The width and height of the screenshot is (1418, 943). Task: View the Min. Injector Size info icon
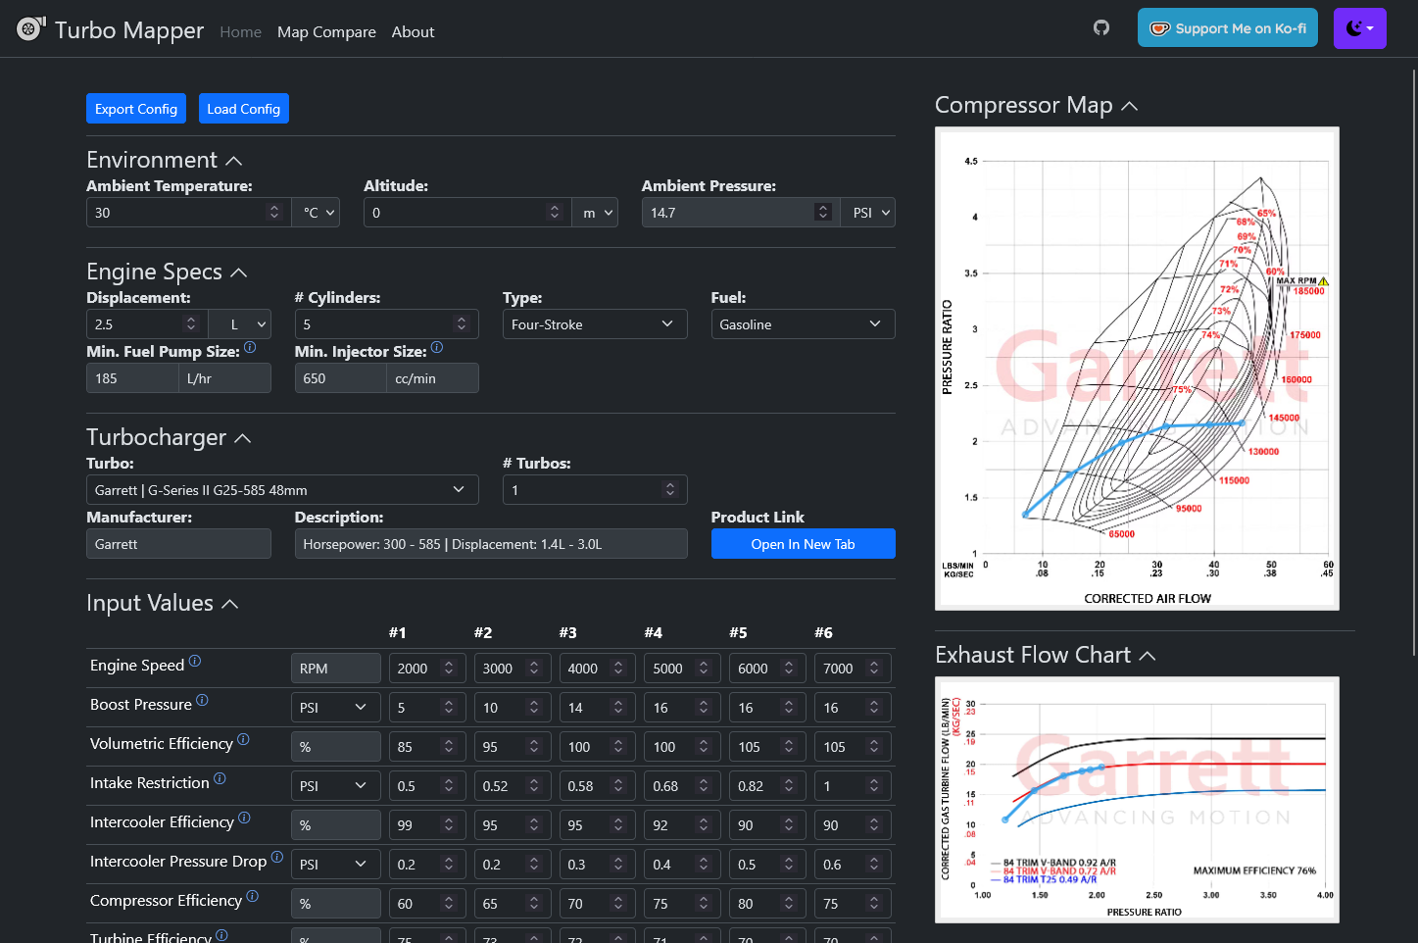[x=437, y=347]
